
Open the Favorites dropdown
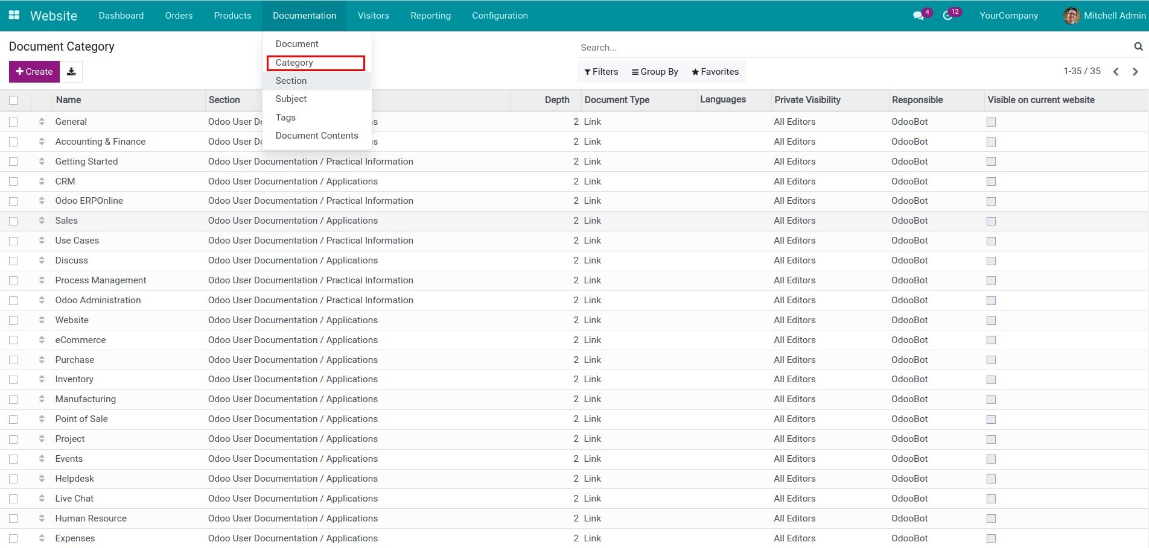point(715,72)
